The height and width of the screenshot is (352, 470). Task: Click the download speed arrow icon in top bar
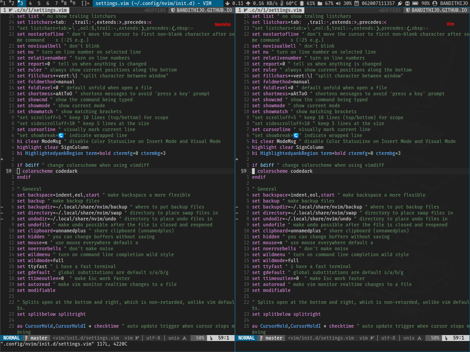(x=228, y=3)
